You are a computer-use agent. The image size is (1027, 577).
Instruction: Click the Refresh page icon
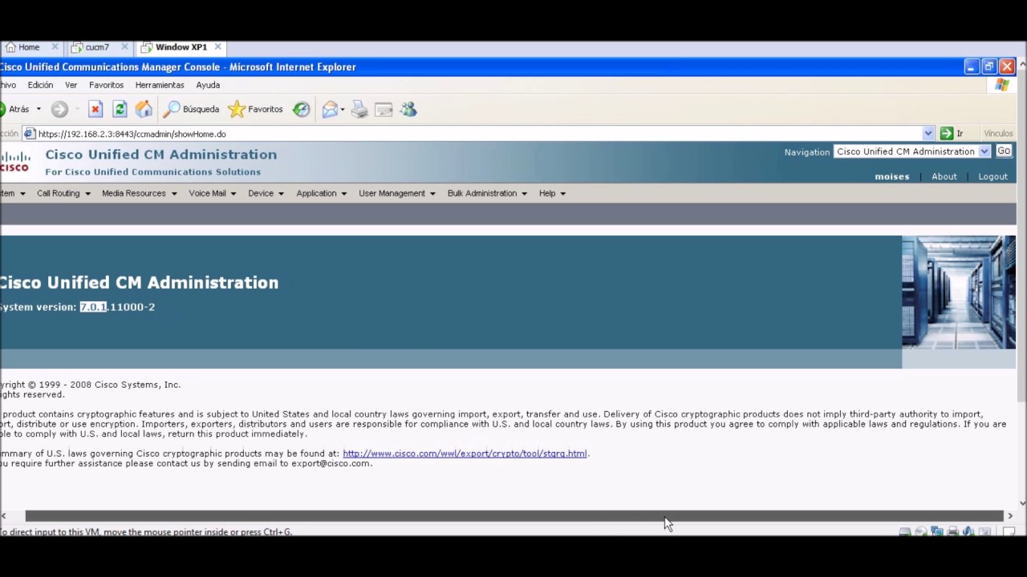(120, 109)
